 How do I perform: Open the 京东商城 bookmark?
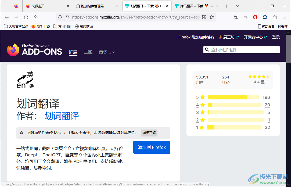pos(84,27)
